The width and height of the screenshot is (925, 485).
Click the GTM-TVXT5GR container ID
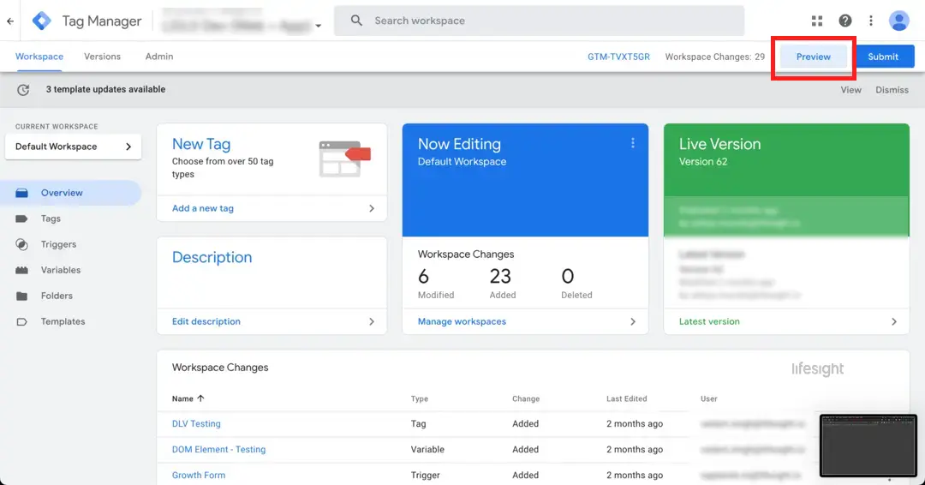click(x=619, y=57)
